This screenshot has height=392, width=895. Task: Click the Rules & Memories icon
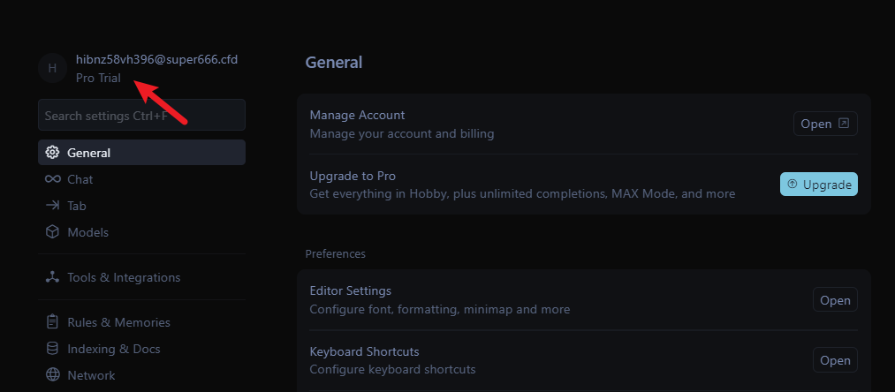click(x=52, y=322)
